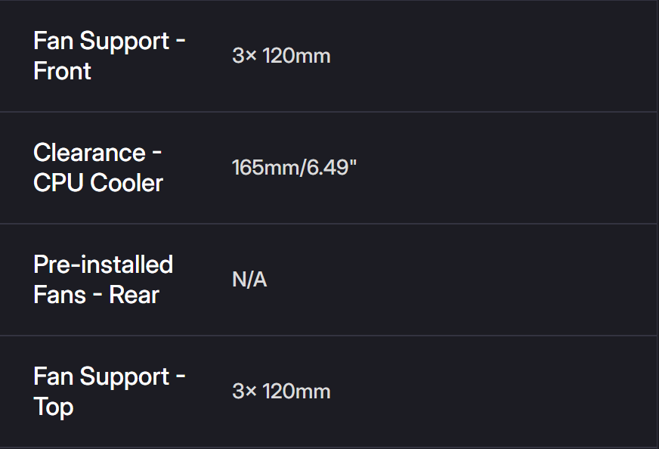Image resolution: width=659 pixels, height=449 pixels.
Task: Click the words "CPU Cooler" in the spec label
Action: coord(98,184)
